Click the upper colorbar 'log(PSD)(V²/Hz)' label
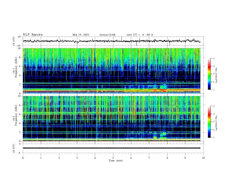The width and height of the screenshot is (229, 177). click(216, 75)
